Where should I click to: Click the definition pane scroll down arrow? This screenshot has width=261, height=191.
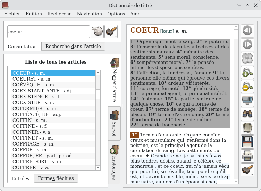tap(236, 181)
